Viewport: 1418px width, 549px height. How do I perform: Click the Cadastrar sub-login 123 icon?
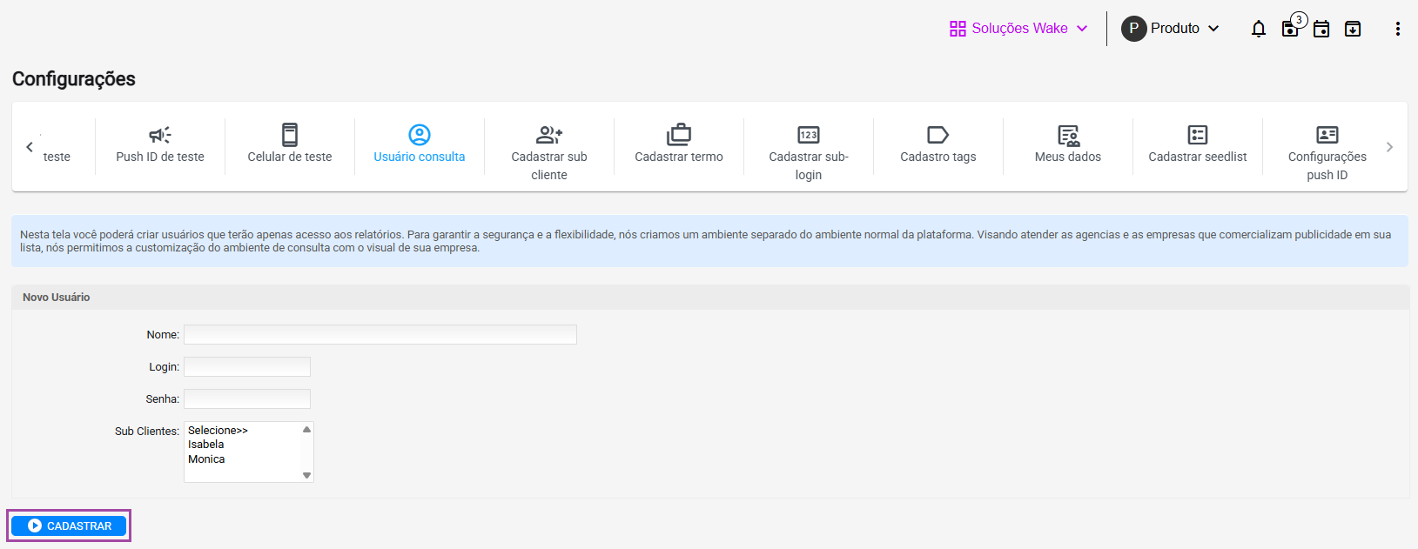point(809,135)
